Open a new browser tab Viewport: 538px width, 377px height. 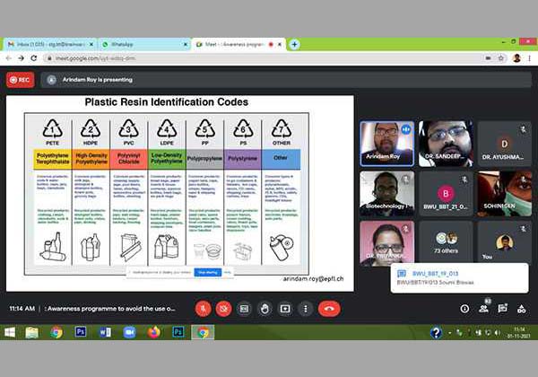[x=294, y=43]
